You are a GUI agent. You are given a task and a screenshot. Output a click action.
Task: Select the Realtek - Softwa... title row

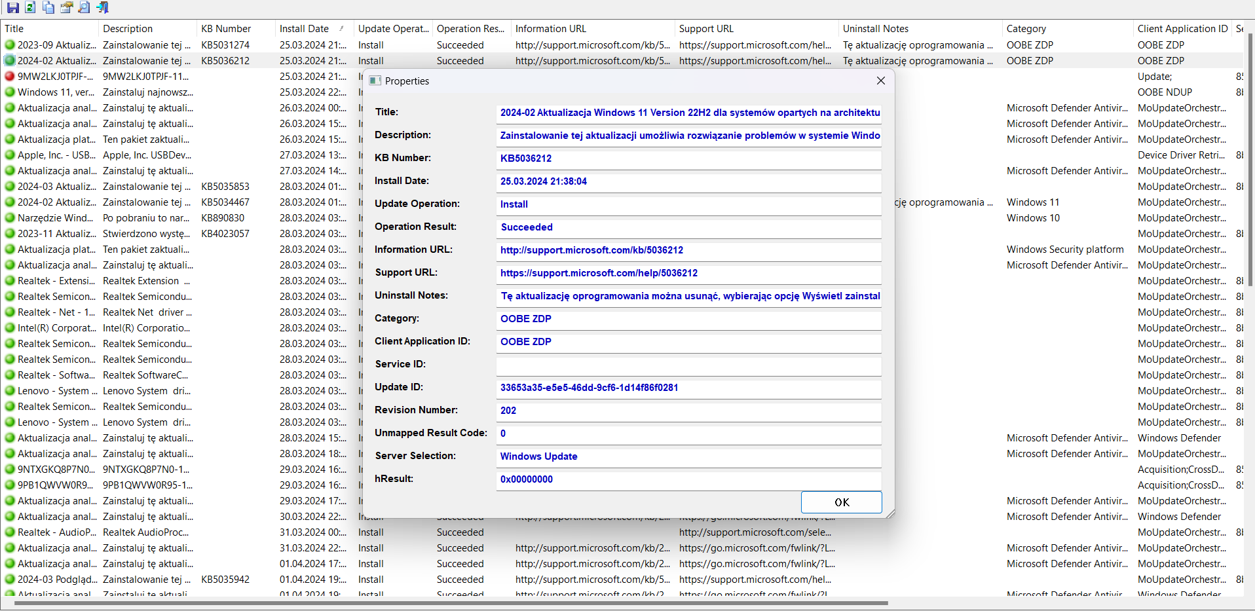[56, 375]
